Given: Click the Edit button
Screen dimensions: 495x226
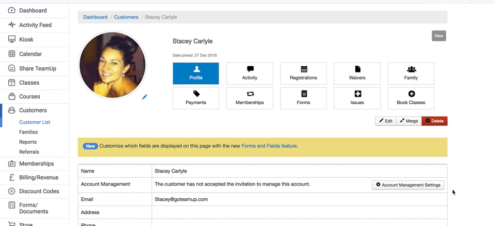Looking at the screenshot, I should [385, 121].
